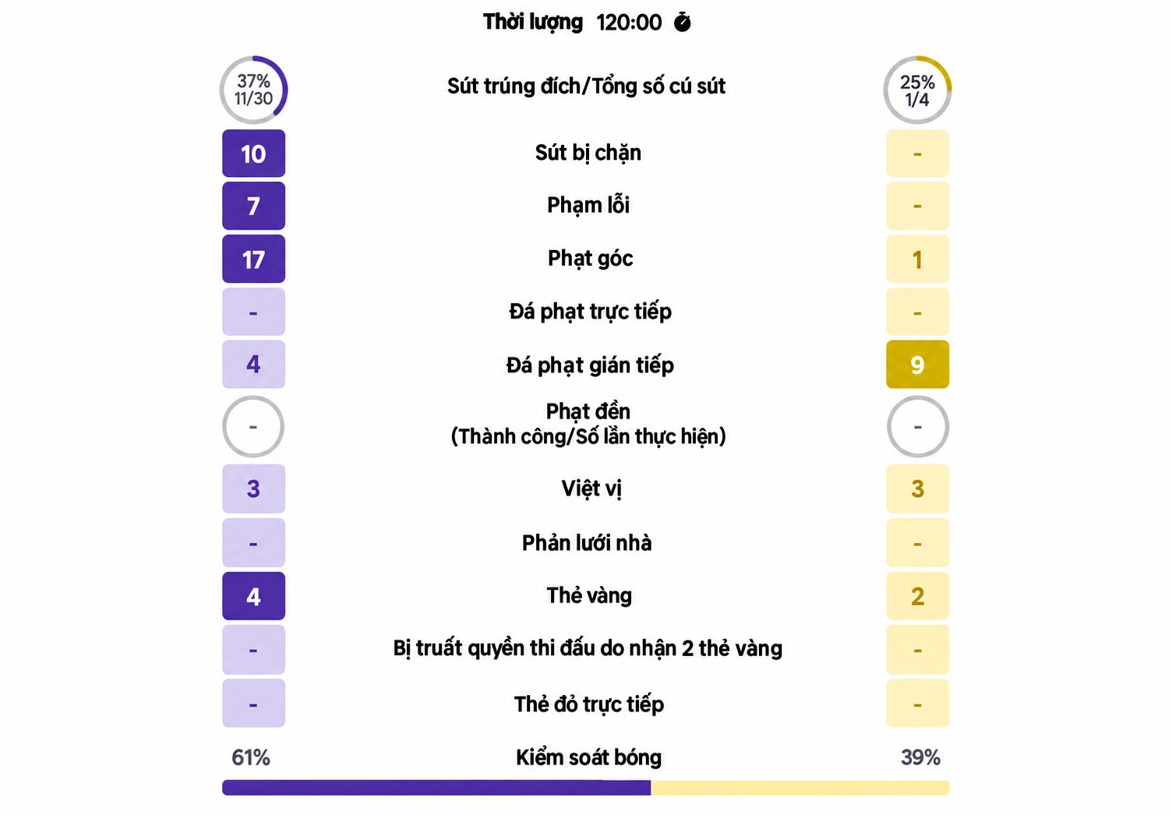Click the yellow 1 corner kick box

pos(917,259)
